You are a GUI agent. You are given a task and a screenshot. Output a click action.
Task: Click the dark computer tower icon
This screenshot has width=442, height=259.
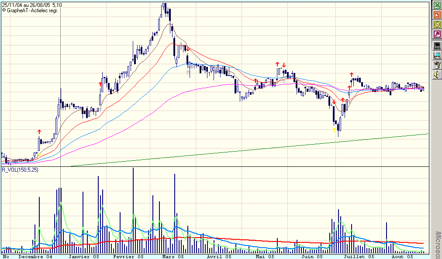[437, 46]
